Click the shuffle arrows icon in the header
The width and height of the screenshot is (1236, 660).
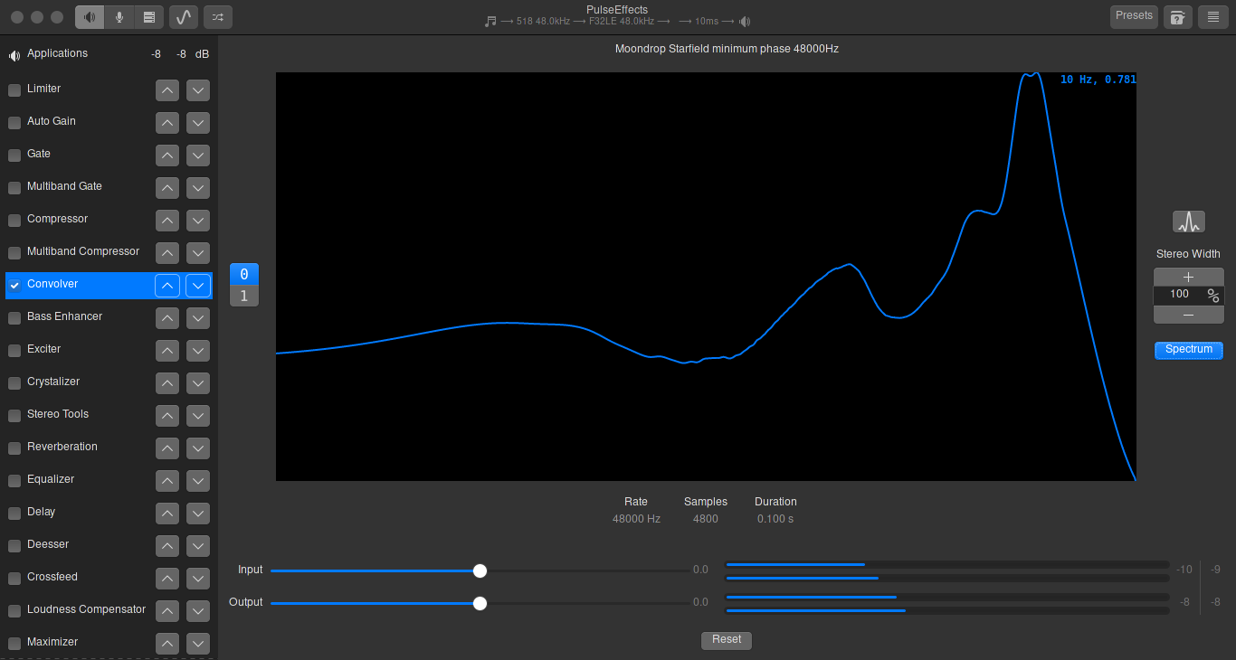click(x=217, y=17)
